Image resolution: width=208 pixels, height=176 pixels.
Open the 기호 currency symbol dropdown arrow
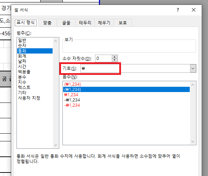point(193,69)
